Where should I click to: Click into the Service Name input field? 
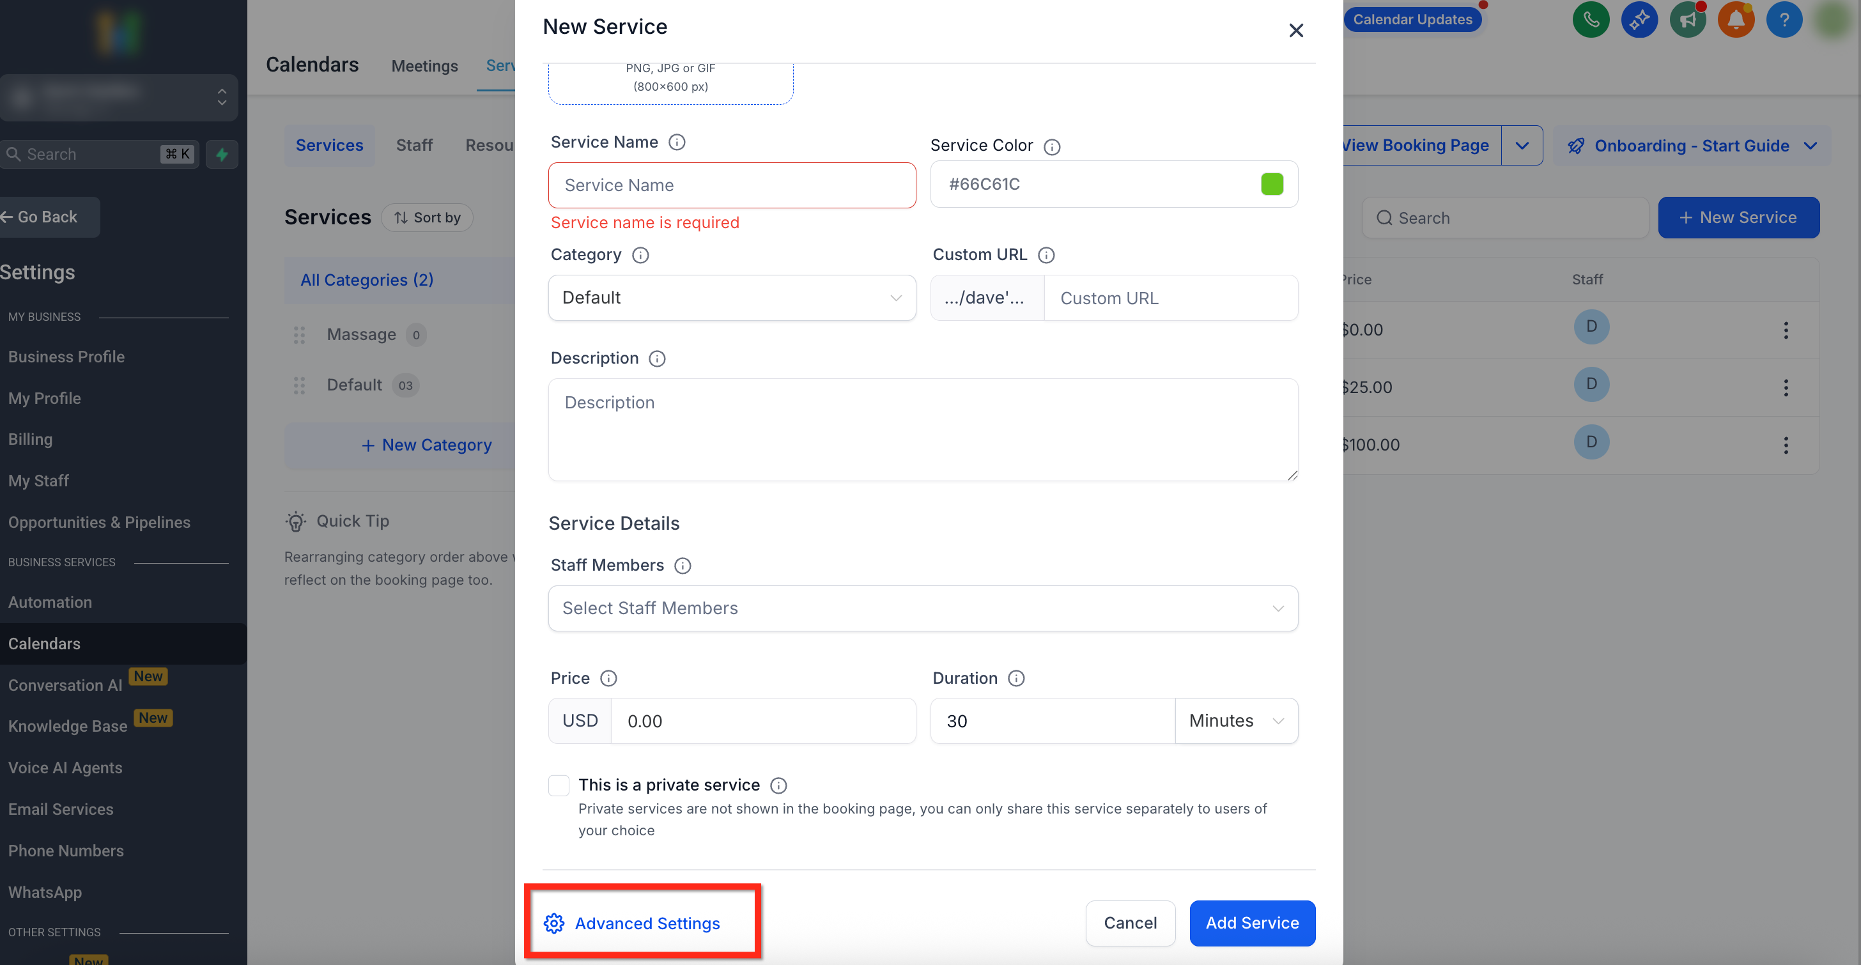pyautogui.click(x=731, y=185)
